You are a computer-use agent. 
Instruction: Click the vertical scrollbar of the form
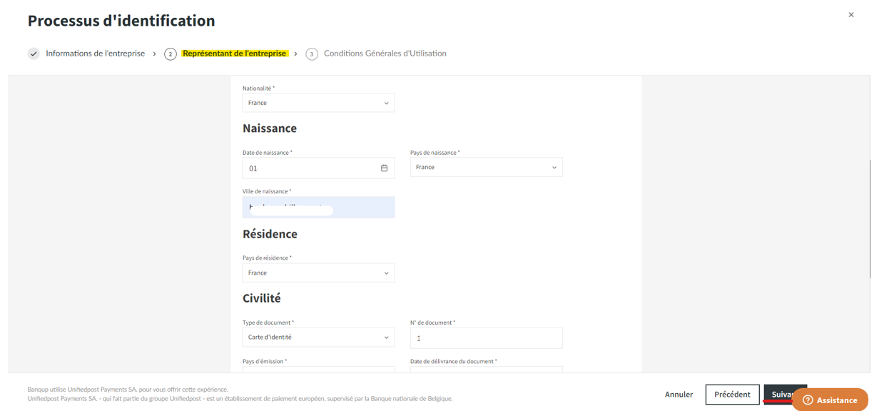(x=869, y=218)
